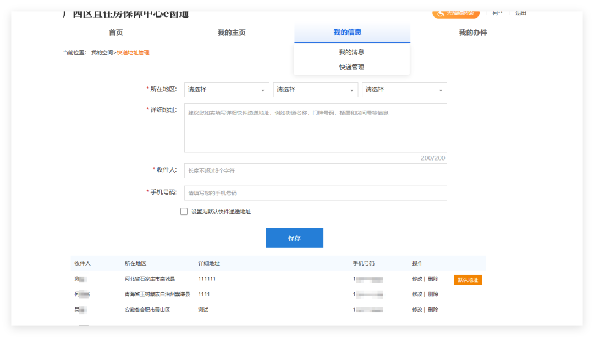Click 修改 for the 安徽省合肥市 address
This screenshot has width=594, height=337.
pyautogui.click(x=417, y=310)
